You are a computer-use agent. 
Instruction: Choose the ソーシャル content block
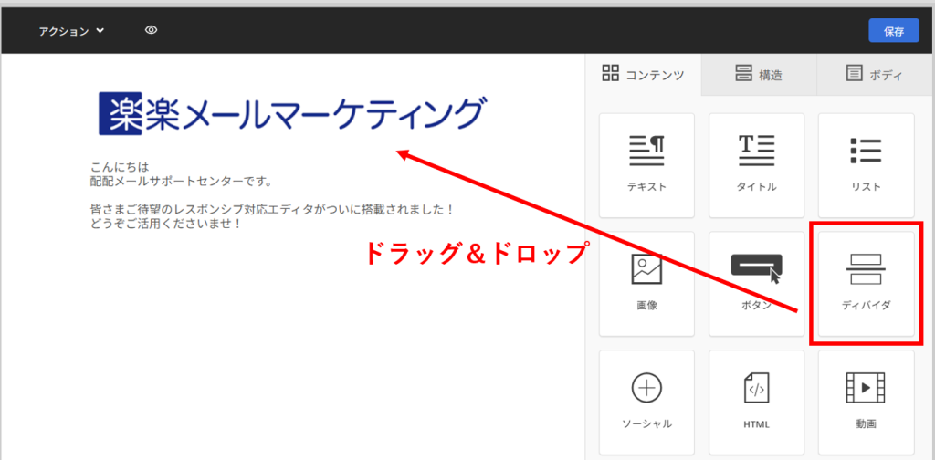(x=646, y=402)
